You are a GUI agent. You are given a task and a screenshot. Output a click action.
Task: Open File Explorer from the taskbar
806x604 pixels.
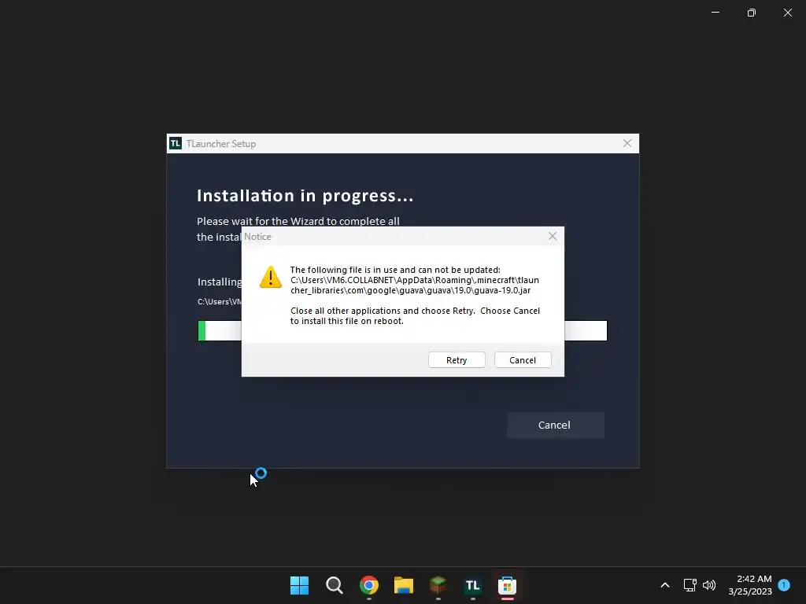coord(404,585)
